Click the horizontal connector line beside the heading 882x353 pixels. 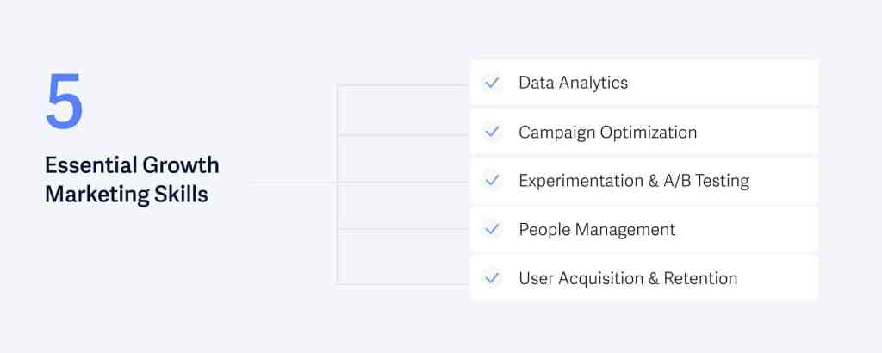point(291,183)
